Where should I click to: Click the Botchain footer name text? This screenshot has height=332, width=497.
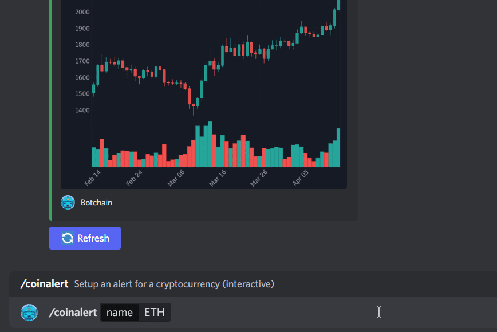coord(96,203)
